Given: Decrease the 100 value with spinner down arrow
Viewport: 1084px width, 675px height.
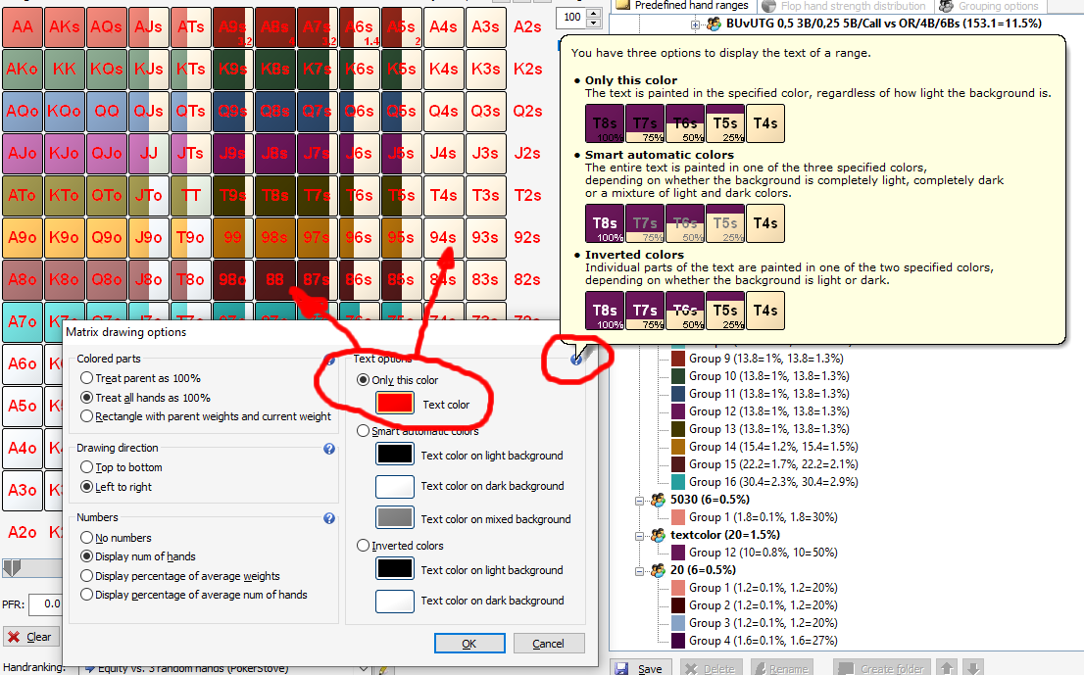Looking at the screenshot, I should 593,23.
